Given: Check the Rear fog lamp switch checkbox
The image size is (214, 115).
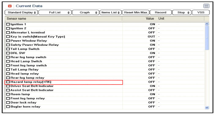Looking at the screenshot, I should (x=8, y=57).
